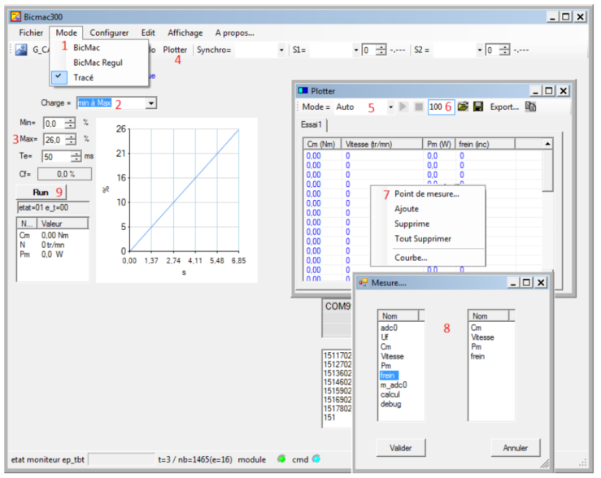The width and height of the screenshot is (601, 478).
Task: Select Tracé checked mode option
Action: pos(100,77)
